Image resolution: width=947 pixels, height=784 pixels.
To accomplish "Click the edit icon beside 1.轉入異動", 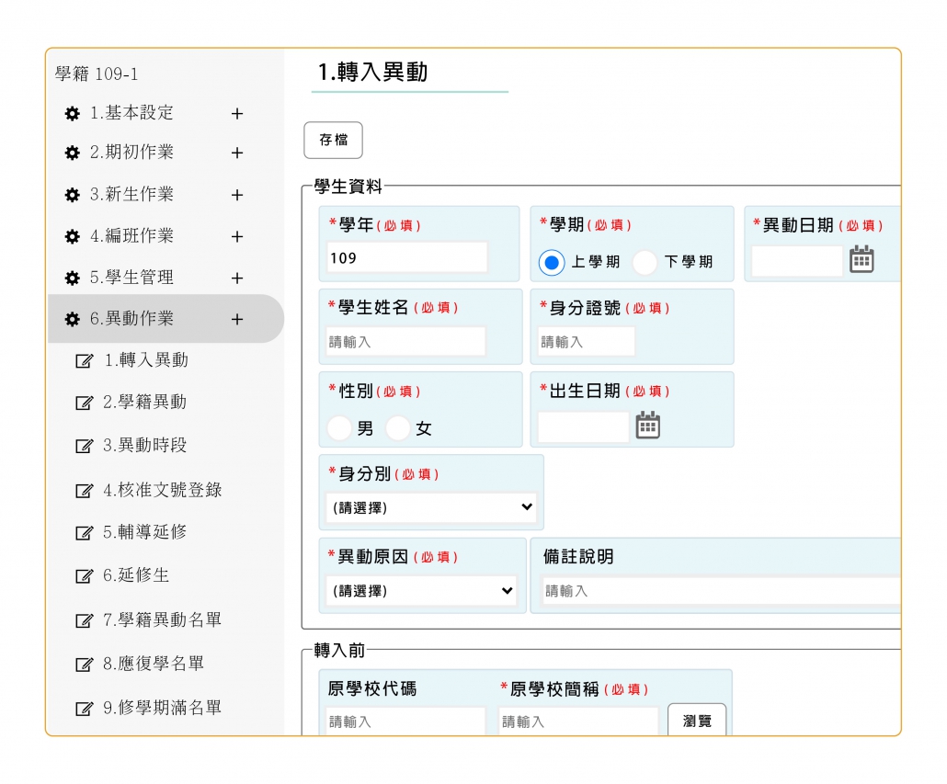I will pyautogui.click(x=84, y=361).
